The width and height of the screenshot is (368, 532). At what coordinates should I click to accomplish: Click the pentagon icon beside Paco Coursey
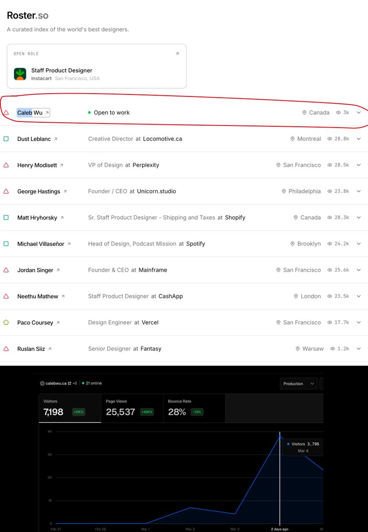pyautogui.click(x=6, y=322)
